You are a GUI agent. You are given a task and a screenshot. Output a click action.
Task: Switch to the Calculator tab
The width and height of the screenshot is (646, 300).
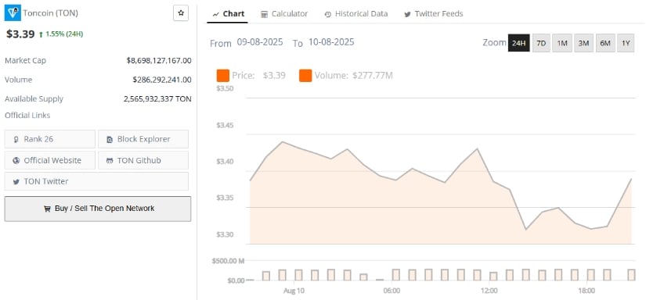284,14
